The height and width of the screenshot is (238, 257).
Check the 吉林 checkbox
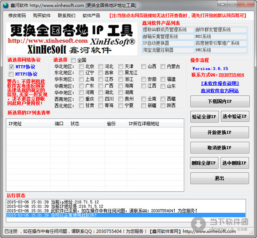pos(101,73)
